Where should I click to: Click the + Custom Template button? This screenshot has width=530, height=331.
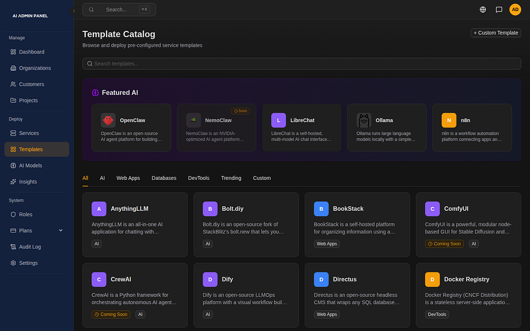[496, 33]
